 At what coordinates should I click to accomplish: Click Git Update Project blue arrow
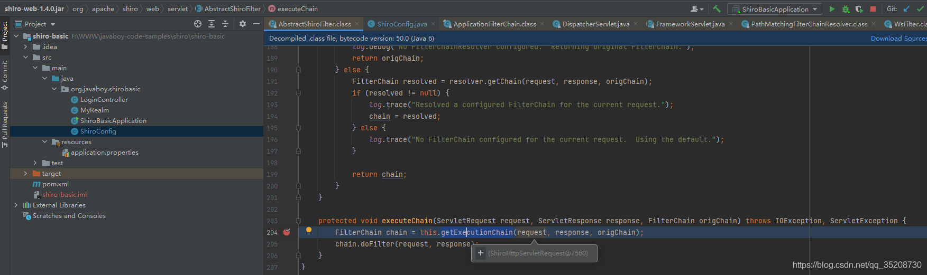point(907,9)
